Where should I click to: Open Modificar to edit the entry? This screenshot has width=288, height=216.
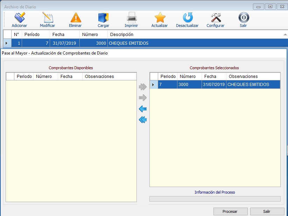47,20
